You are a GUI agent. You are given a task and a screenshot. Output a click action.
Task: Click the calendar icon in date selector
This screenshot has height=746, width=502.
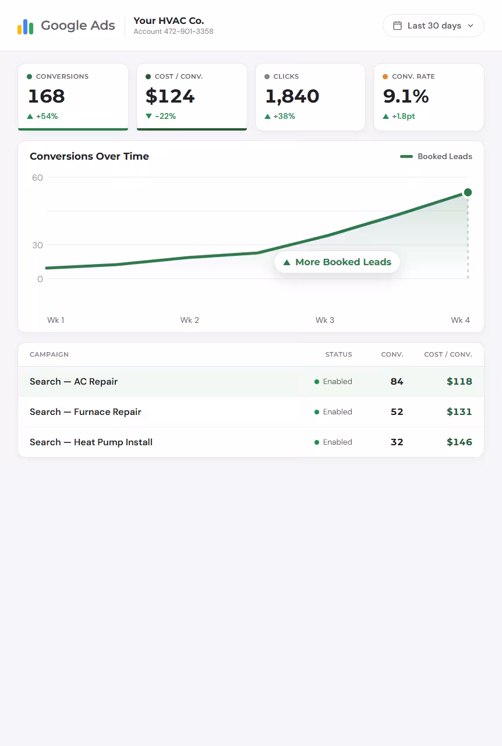398,26
